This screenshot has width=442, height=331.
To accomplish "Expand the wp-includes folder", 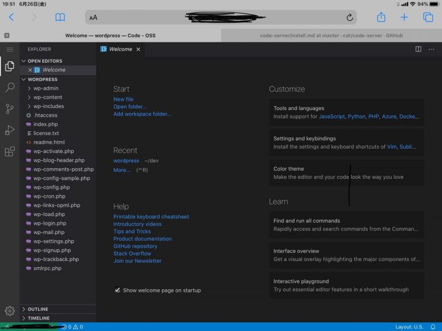I will [x=58, y=106].
